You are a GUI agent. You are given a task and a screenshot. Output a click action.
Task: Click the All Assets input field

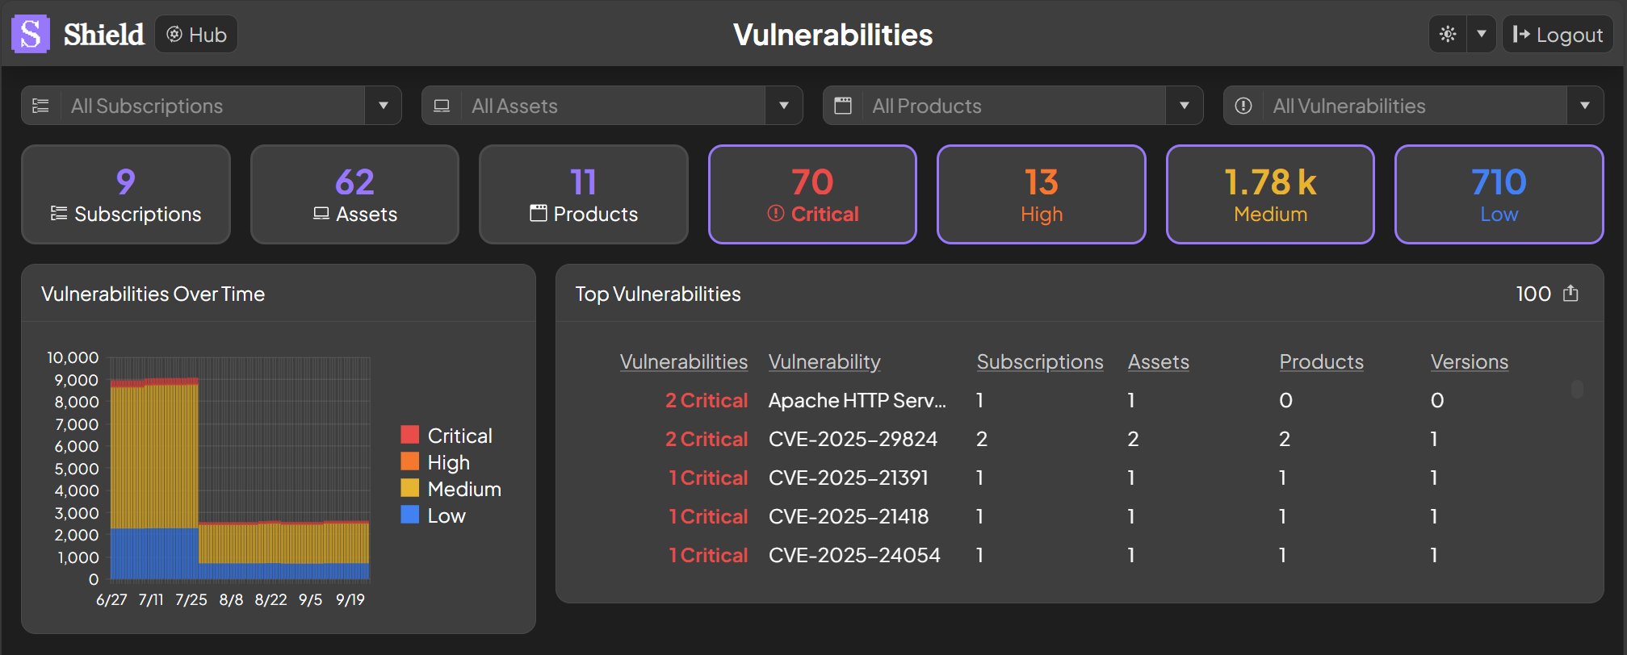(x=613, y=106)
